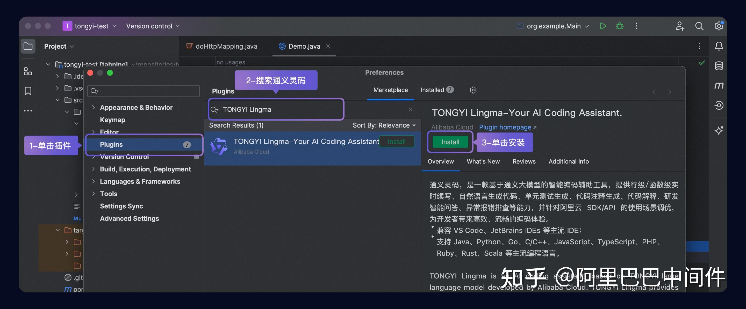This screenshot has height=309, width=746.
Task: Show more tool windows ellipsis in left sidebar
Action: [28, 111]
